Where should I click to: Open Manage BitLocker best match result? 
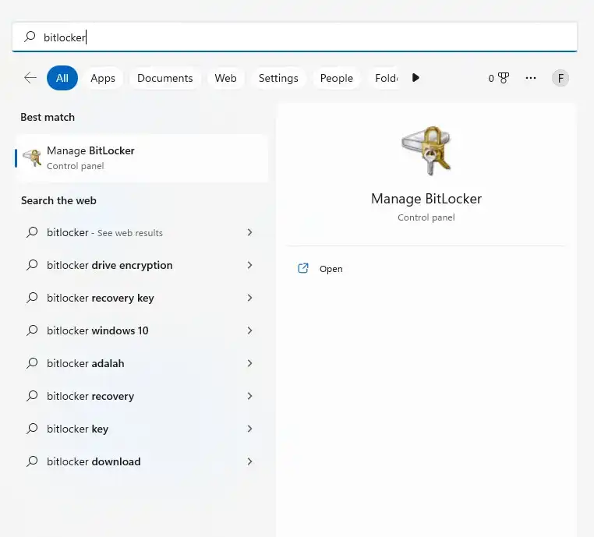(x=142, y=158)
